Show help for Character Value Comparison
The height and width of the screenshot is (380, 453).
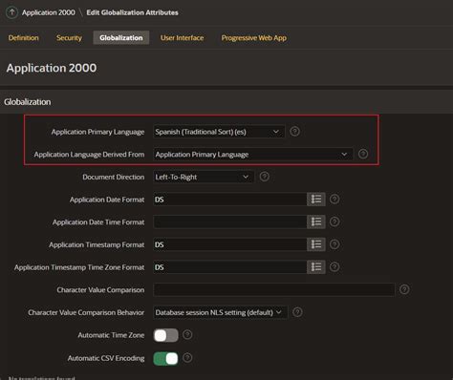[x=404, y=289]
